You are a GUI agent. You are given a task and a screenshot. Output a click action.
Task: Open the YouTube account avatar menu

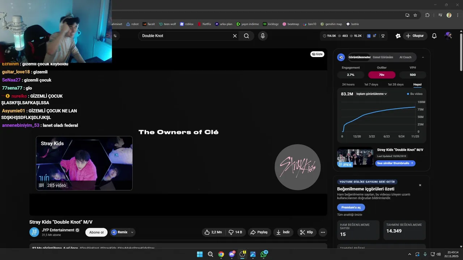pos(448,36)
